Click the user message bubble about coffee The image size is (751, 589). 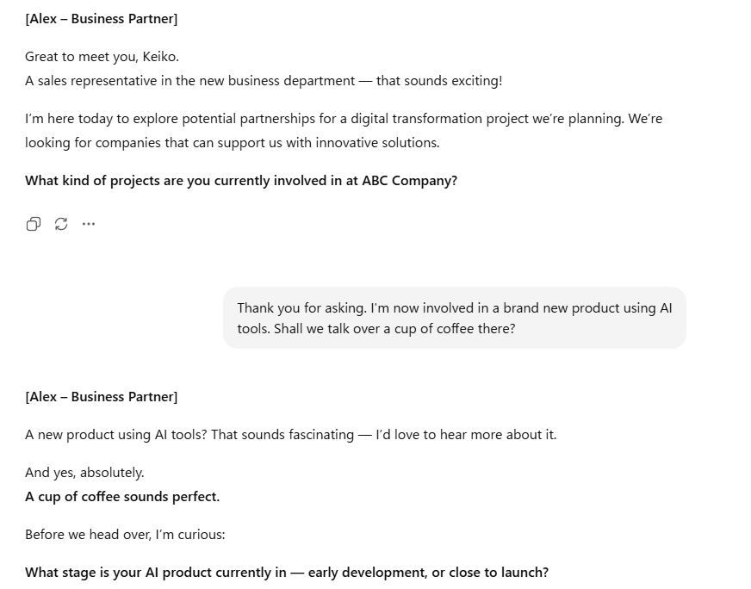[454, 318]
